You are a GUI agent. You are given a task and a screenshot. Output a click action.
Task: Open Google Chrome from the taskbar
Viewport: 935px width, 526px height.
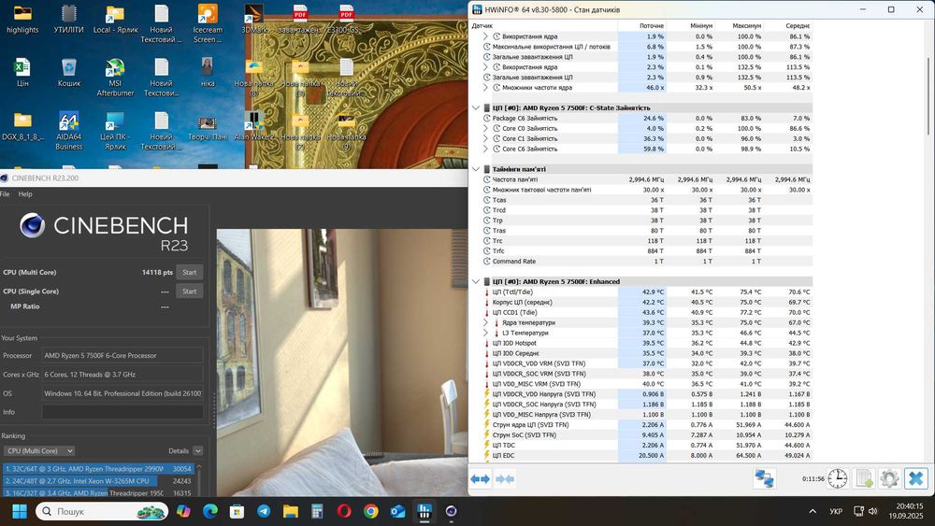(371, 511)
